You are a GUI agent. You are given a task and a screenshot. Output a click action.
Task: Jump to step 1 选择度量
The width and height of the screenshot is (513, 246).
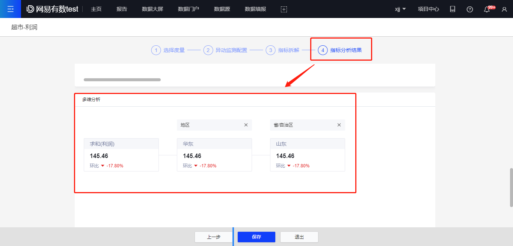tap(168, 50)
